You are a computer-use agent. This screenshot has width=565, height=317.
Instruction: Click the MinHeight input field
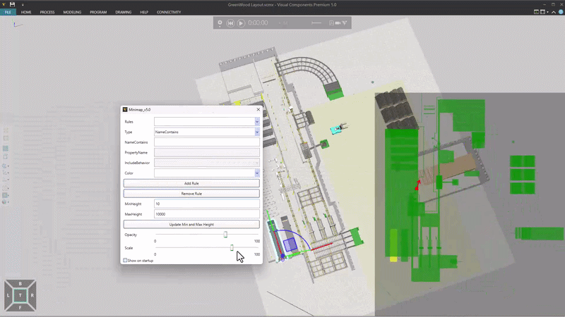click(x=206, y=204)
